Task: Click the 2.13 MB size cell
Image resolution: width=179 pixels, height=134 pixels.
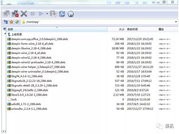Action: (x=119, y=95)
